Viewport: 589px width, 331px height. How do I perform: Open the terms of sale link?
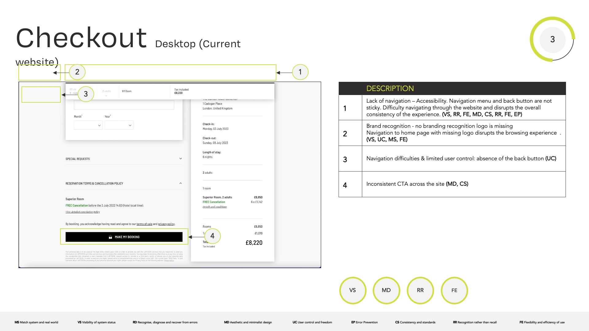[x=144, y=224]
